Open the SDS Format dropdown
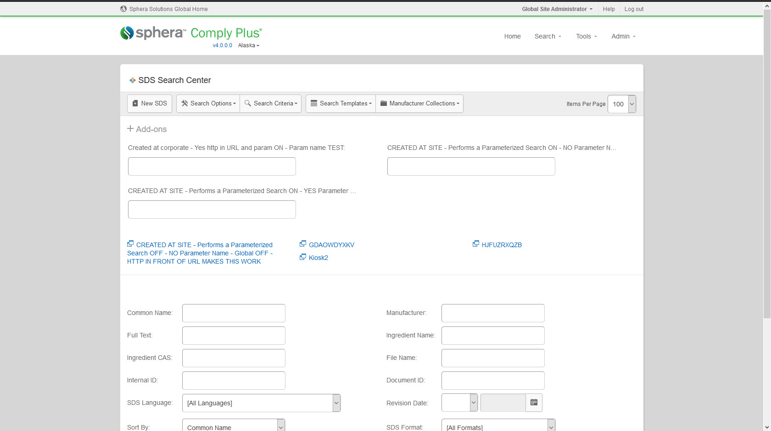The height and width of the screenshot is (431, 771). 498,425
